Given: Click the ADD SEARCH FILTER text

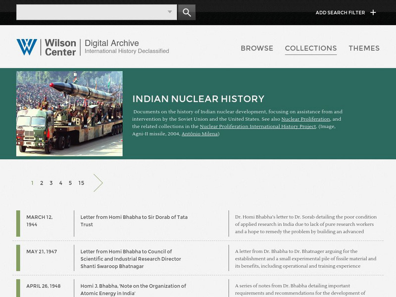Looking at the screenshot, I should 341,12.
